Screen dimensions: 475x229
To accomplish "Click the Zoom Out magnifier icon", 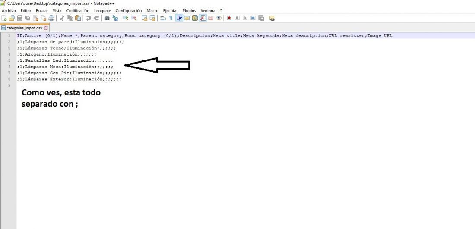I will point(133,18).
